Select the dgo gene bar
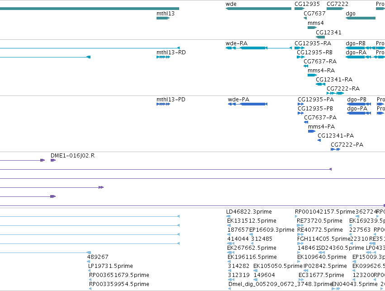385x291 pixels. 361,18
